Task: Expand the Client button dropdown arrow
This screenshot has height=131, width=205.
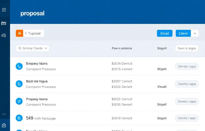Action: (195, 33)
